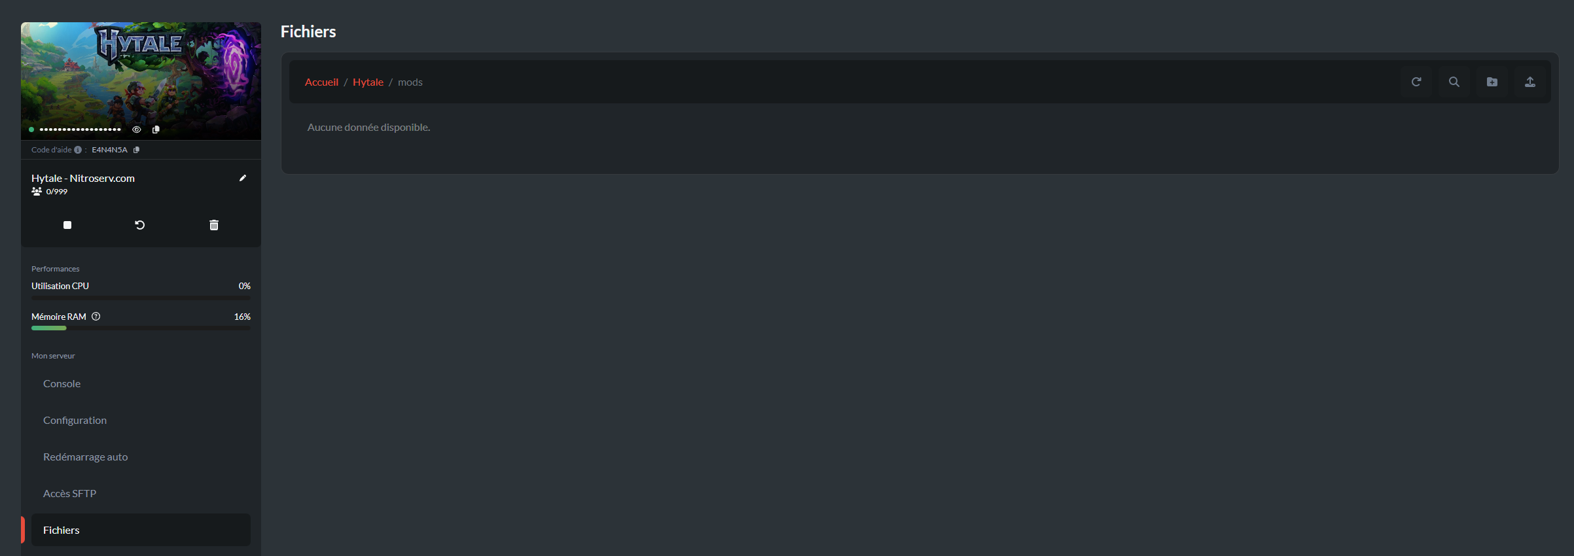Open file search magnifier icon
Screen dimensions: 1574x556
(x=1454, y=82)
